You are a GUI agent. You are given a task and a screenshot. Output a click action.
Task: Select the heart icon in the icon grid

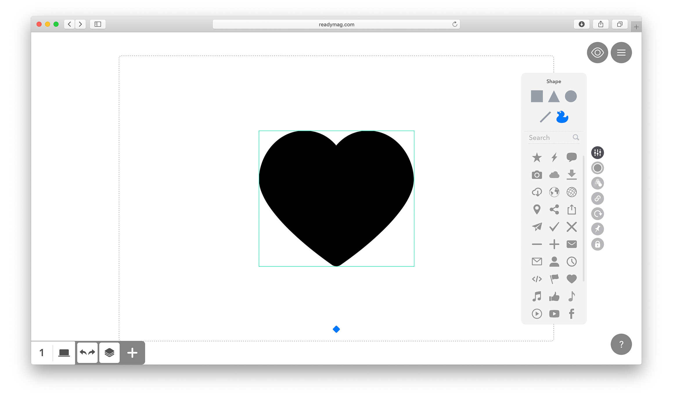point(571,279)
